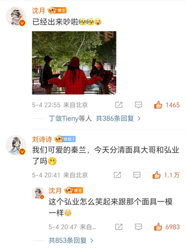
Task: Expand 共386条回复 thread
Action: [x=115, y=118]
